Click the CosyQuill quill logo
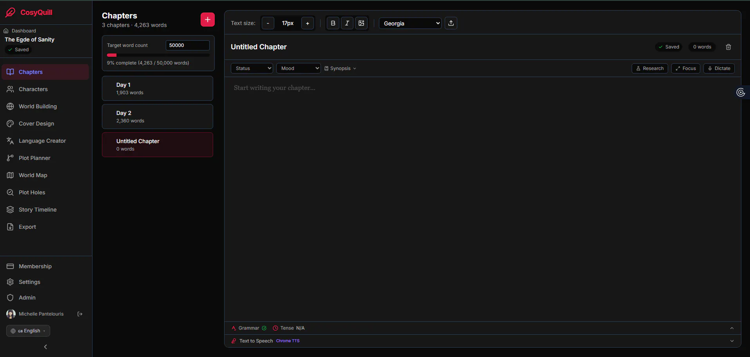 pos(11,13)
